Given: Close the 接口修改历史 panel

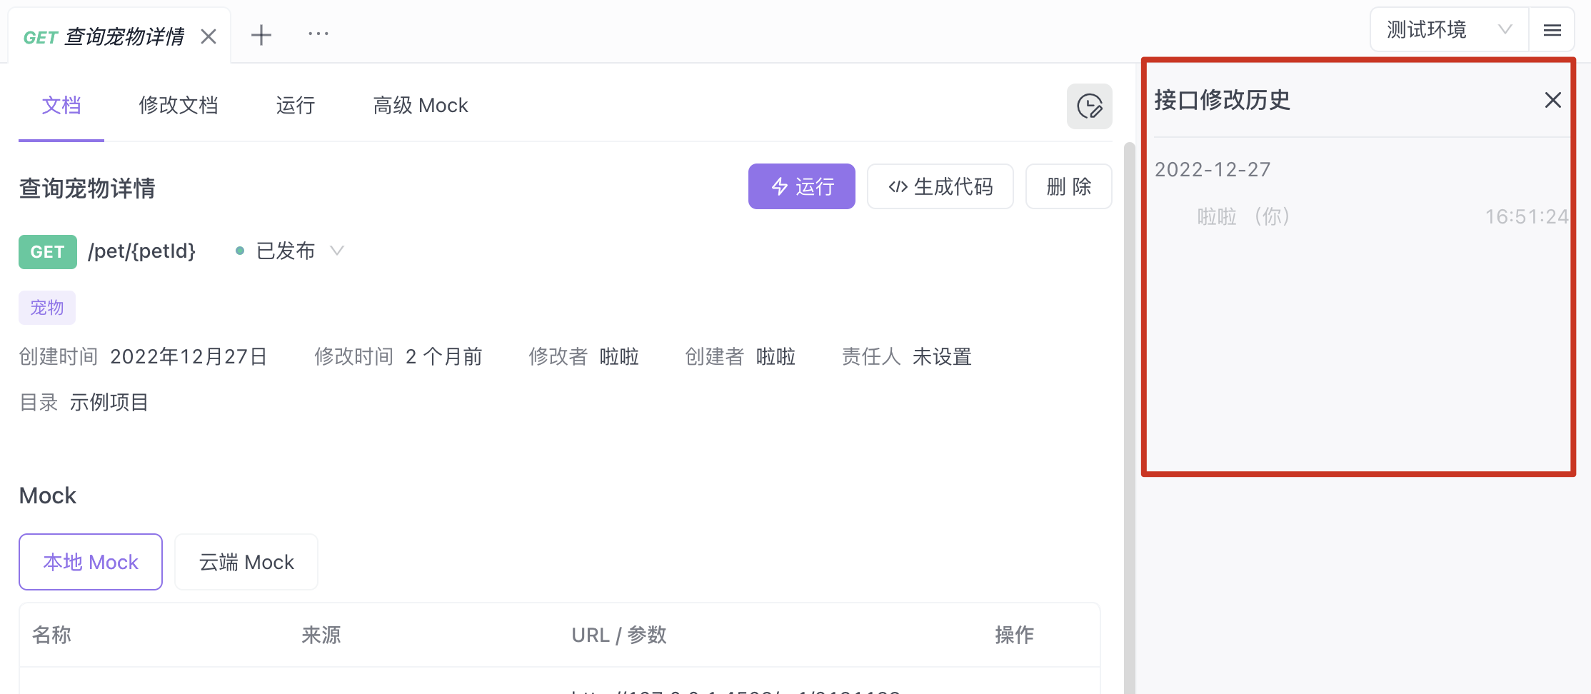Looking at the screenshot, I should pyautogui.click(x=1552, y=100).
